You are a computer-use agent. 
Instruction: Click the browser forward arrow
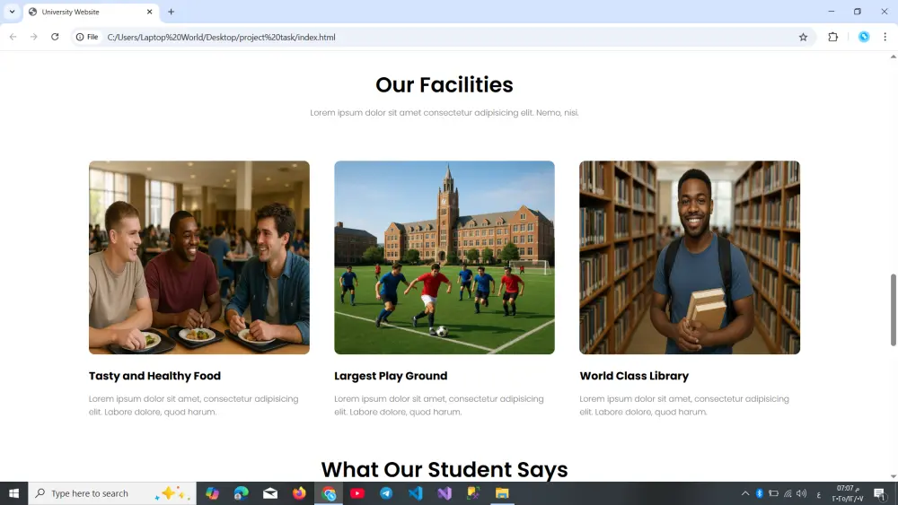pyautogui.click(x=34, y=37)
